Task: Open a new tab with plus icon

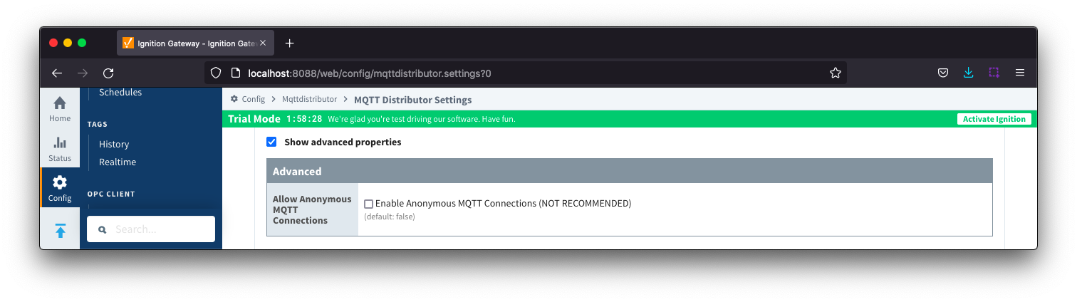Action: point(289,43)
